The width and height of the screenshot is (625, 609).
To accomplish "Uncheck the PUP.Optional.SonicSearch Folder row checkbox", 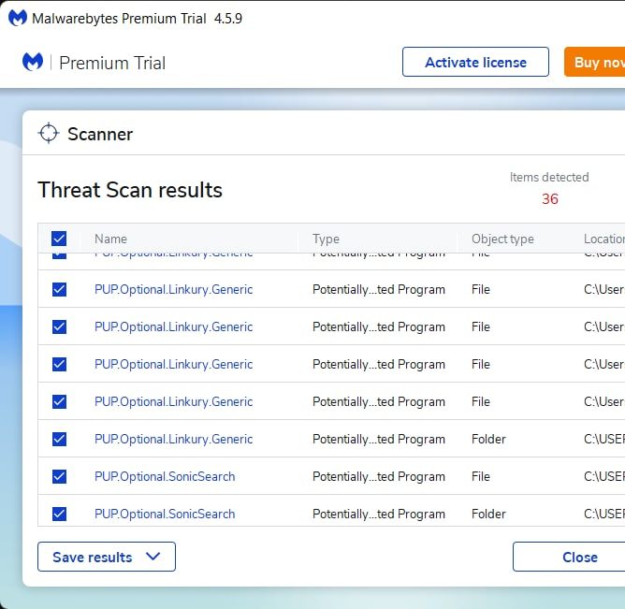I will [x=59, y=514].
